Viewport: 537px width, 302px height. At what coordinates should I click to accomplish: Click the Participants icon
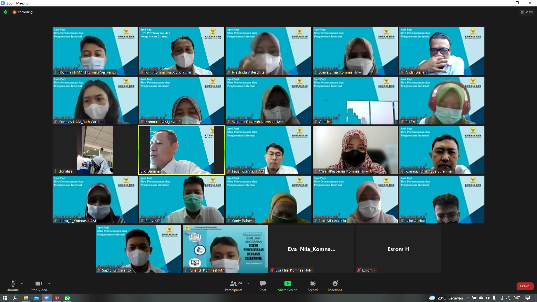coord(233,284)
